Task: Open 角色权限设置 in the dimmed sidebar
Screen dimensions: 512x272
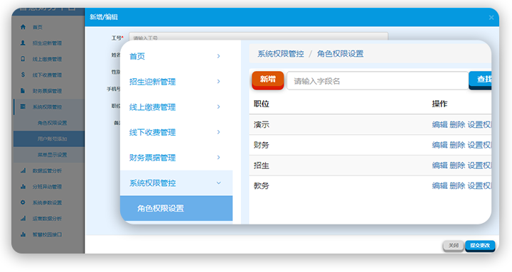Action: pos(52,123)
